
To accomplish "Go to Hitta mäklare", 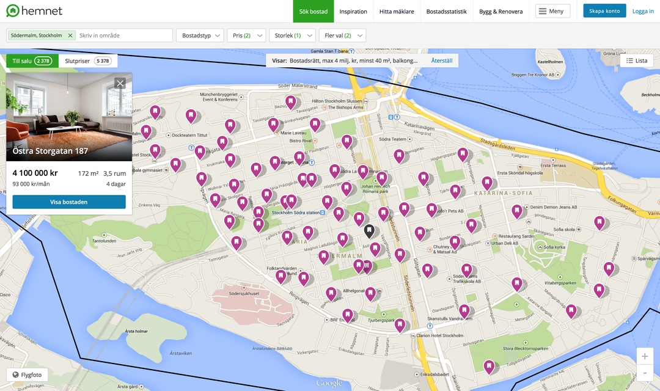I will [397, 12].
